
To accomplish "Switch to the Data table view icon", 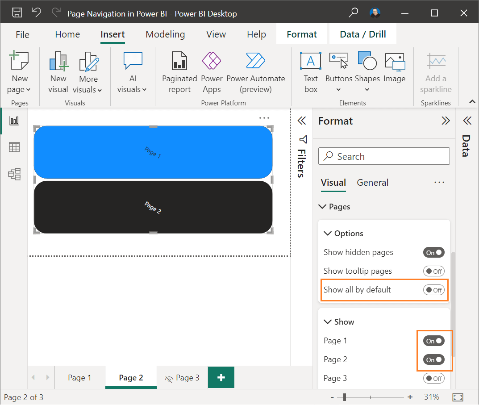I will (x=14, y=147).
